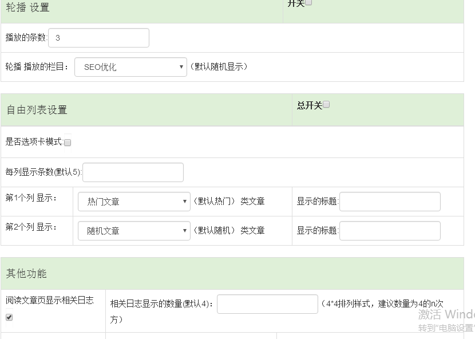The height and width of the screenshot is (339, 475).
Task: Click the 转到电脑设置 activation link
Action: (441, 326)
